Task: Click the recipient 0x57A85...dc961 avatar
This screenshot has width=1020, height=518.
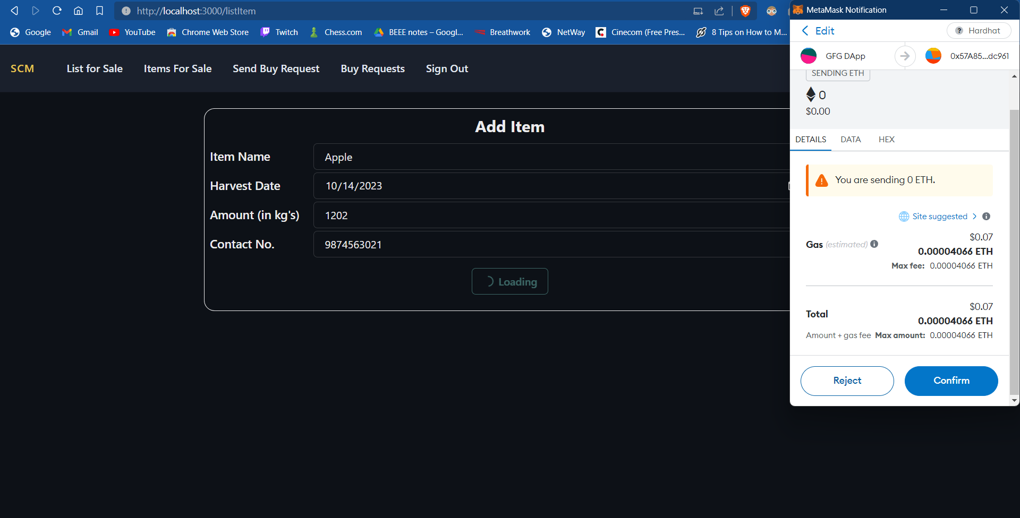Action: pyautogui.click(x=933, y=56)
